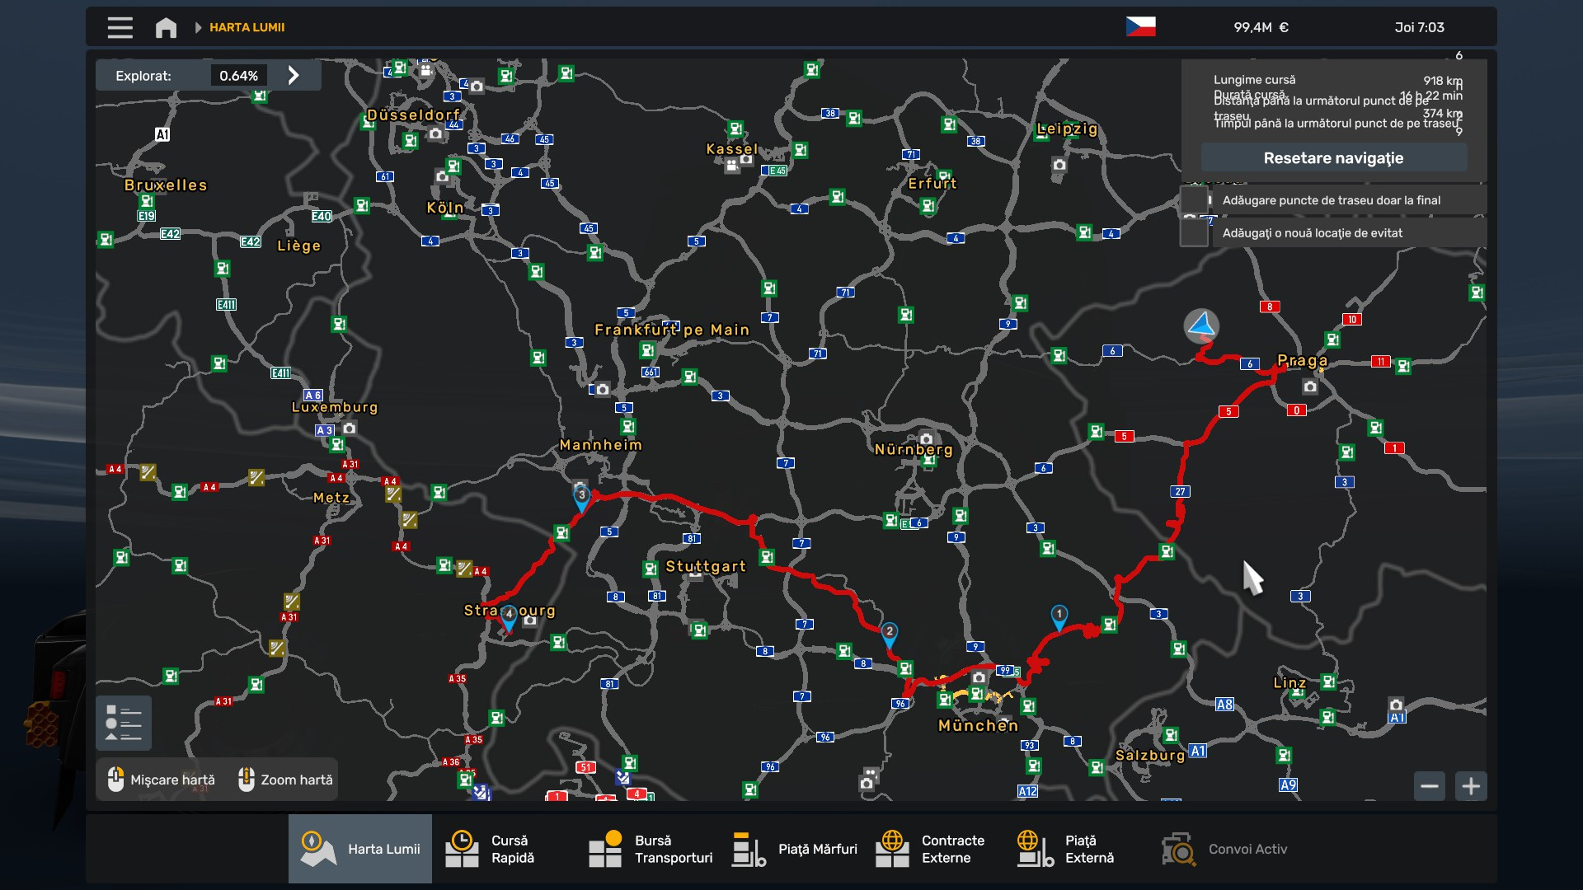The width and height of the screenshot is (1583, 890).
Task: Open the map legend list icon
Action: (x=124, y=723)
